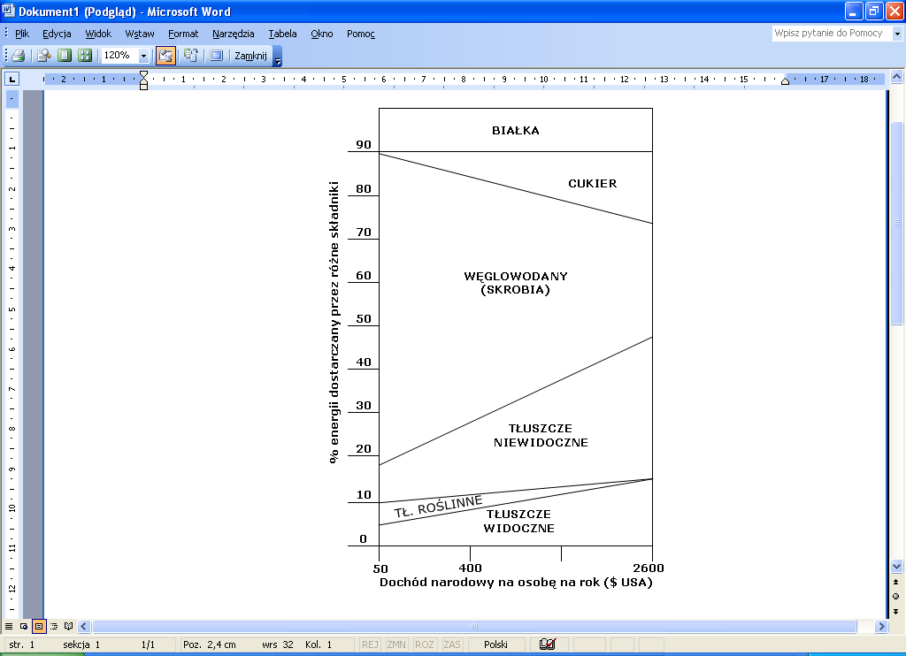Switch to Full Screen preview icon
The image size is (906, 656).
pyautogui.click(x=216, y=56)
